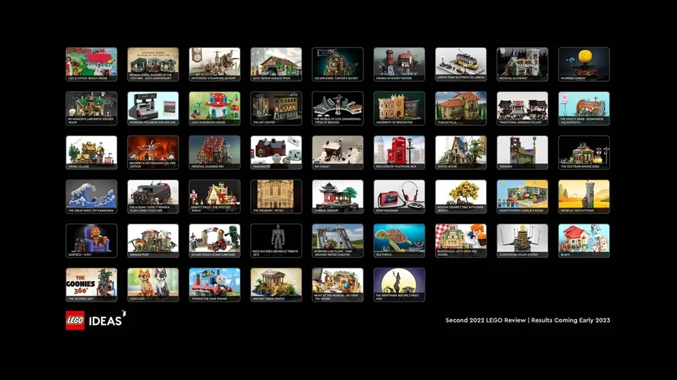The width and height of the screenshot is (677, 380).
Task: Open Mata Nui Rises Bionicle tribute card
Action: (x=276, y=241)
